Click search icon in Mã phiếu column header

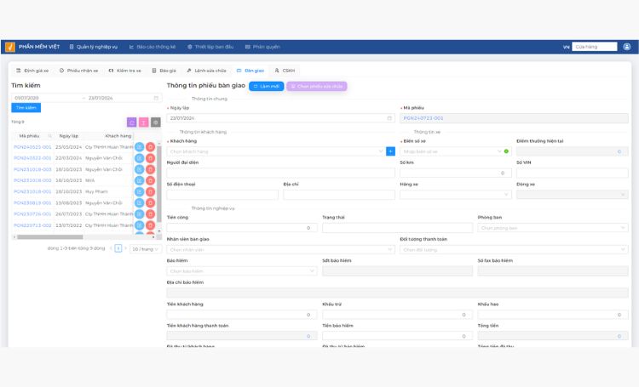tap(50, 136)
